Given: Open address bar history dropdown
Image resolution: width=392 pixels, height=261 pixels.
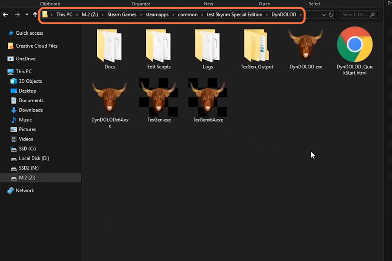Looking at the screenshot, I should tap(324, 15).
